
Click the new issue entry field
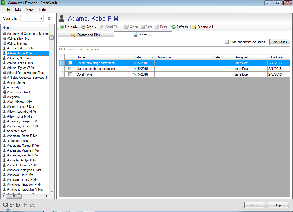point(174,49)
